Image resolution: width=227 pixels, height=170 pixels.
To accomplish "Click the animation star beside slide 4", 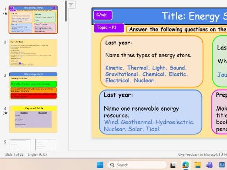I will (x=5, y=113).
